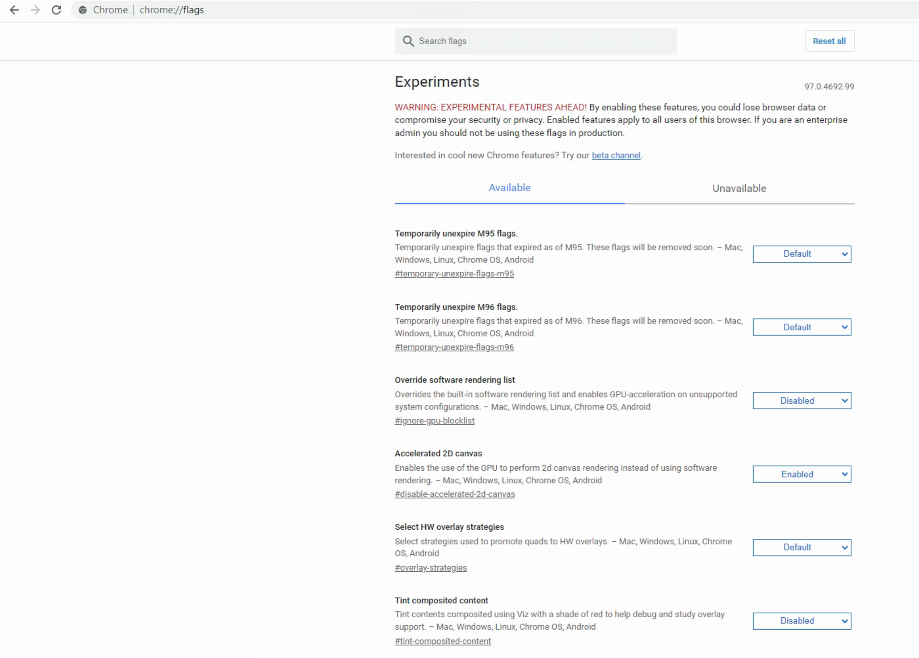The image size is (919, 658).
Task: Select the Available tab
Action: point(509,188)
